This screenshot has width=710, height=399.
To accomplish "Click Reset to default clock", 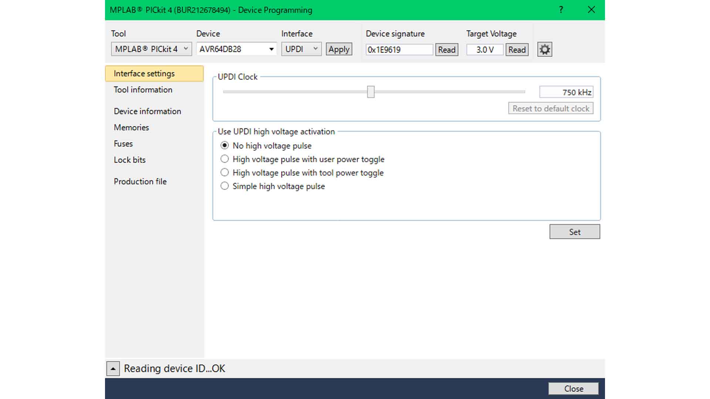I will (x=551, y=108).
